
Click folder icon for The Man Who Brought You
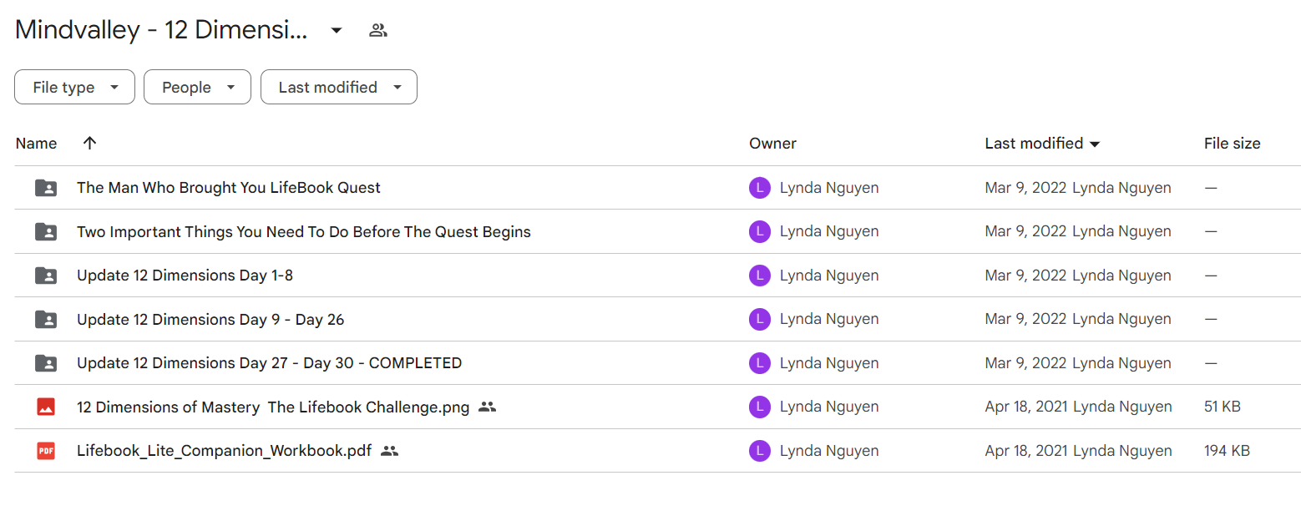click(46, 188)
